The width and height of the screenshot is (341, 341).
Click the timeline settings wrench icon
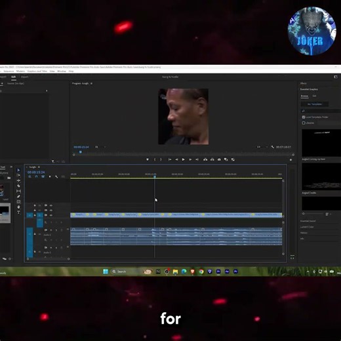pyautogui.click(x=56, y=176)
